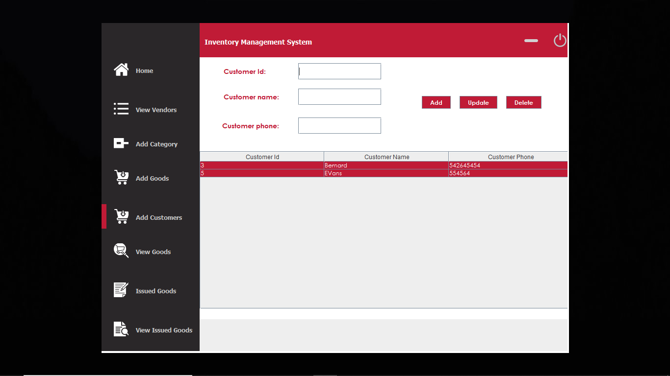Click the Add Goods cart icon
The width and height of the screenshot is (670, 376).
[x=121, y=177]
